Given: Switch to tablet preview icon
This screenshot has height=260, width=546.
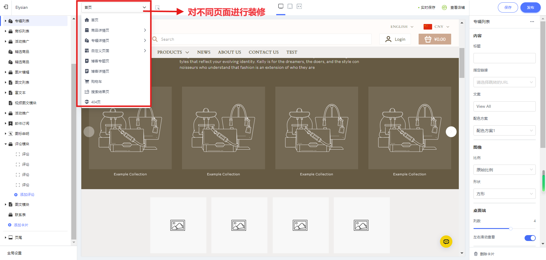Looking at the screenshot, I should coord(290,6).
